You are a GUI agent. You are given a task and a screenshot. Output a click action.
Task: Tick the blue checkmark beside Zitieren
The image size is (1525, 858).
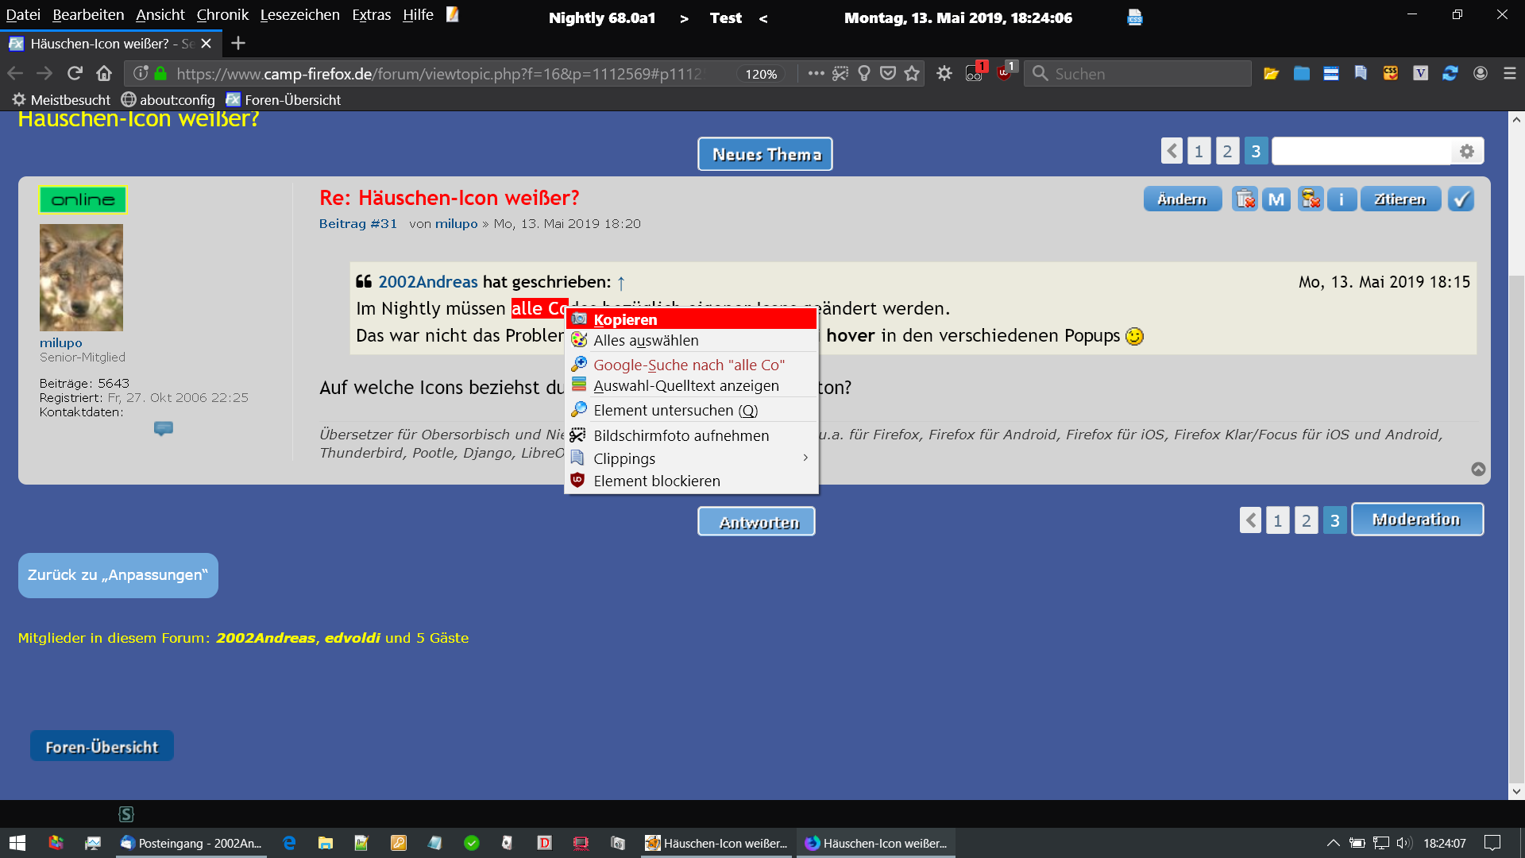[1461, 199]
